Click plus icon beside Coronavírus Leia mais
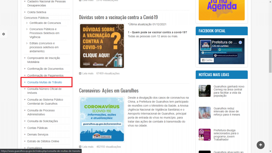This screenshot has height=153, width=272. (80, 147)
